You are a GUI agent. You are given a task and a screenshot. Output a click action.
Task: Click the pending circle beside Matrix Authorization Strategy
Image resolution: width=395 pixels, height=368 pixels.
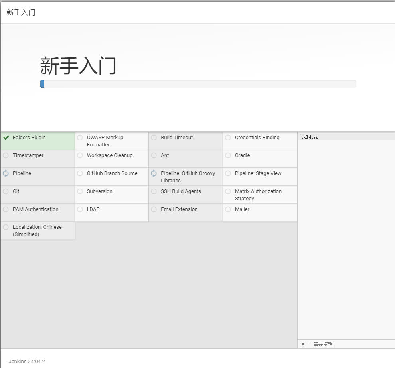click(228, 191)
